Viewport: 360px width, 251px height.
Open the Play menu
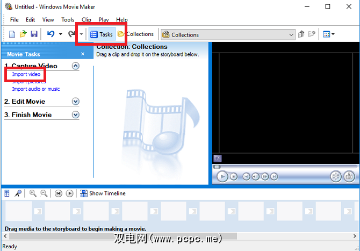pos(104,20)
